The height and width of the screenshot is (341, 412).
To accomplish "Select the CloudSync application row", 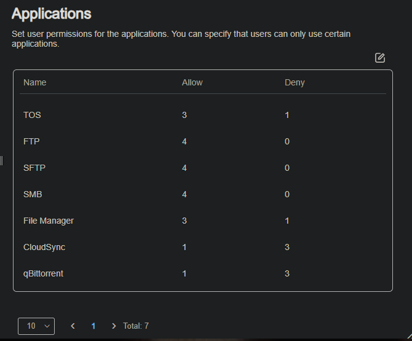I will point(44,247).
